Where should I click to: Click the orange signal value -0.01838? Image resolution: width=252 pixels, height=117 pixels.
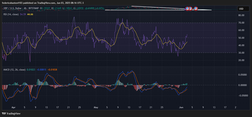pos(53,70)
